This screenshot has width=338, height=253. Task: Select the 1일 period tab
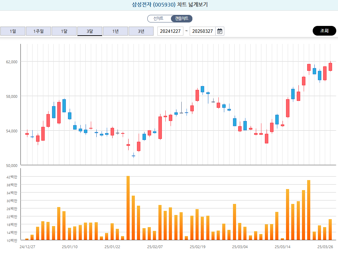pos(13,31)
